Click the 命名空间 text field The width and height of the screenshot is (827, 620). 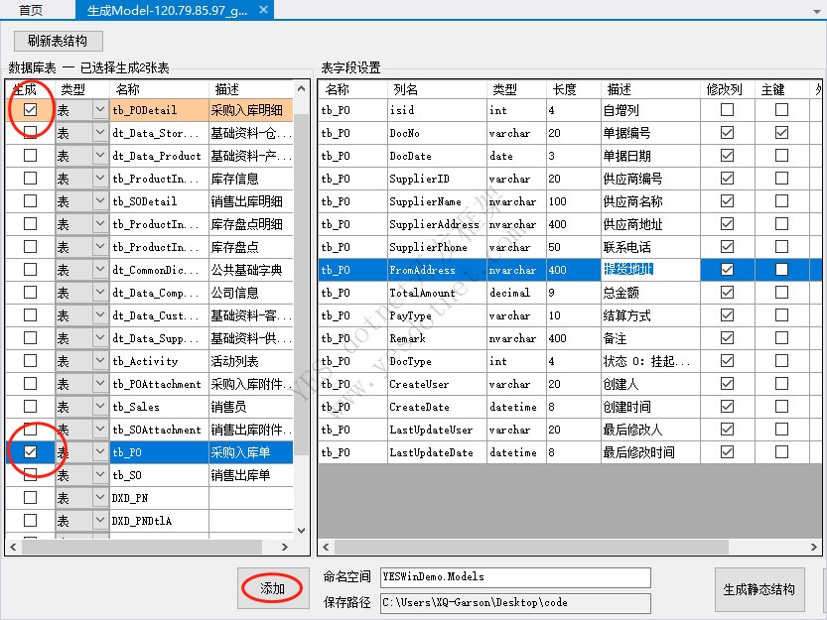(514, 577)
